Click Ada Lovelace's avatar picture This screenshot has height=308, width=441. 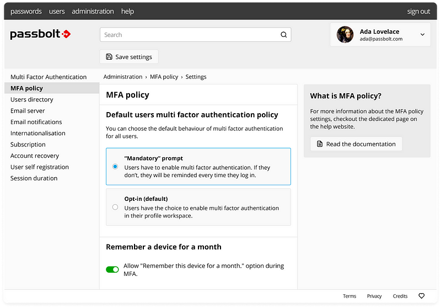pos(345,35)
